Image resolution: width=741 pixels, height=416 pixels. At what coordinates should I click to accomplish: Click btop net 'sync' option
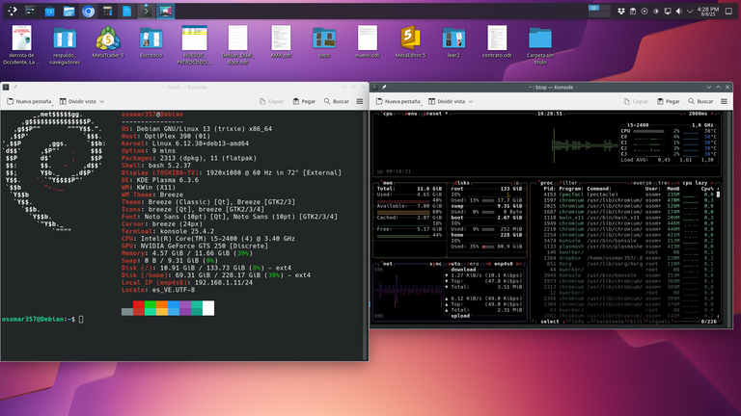435,264
